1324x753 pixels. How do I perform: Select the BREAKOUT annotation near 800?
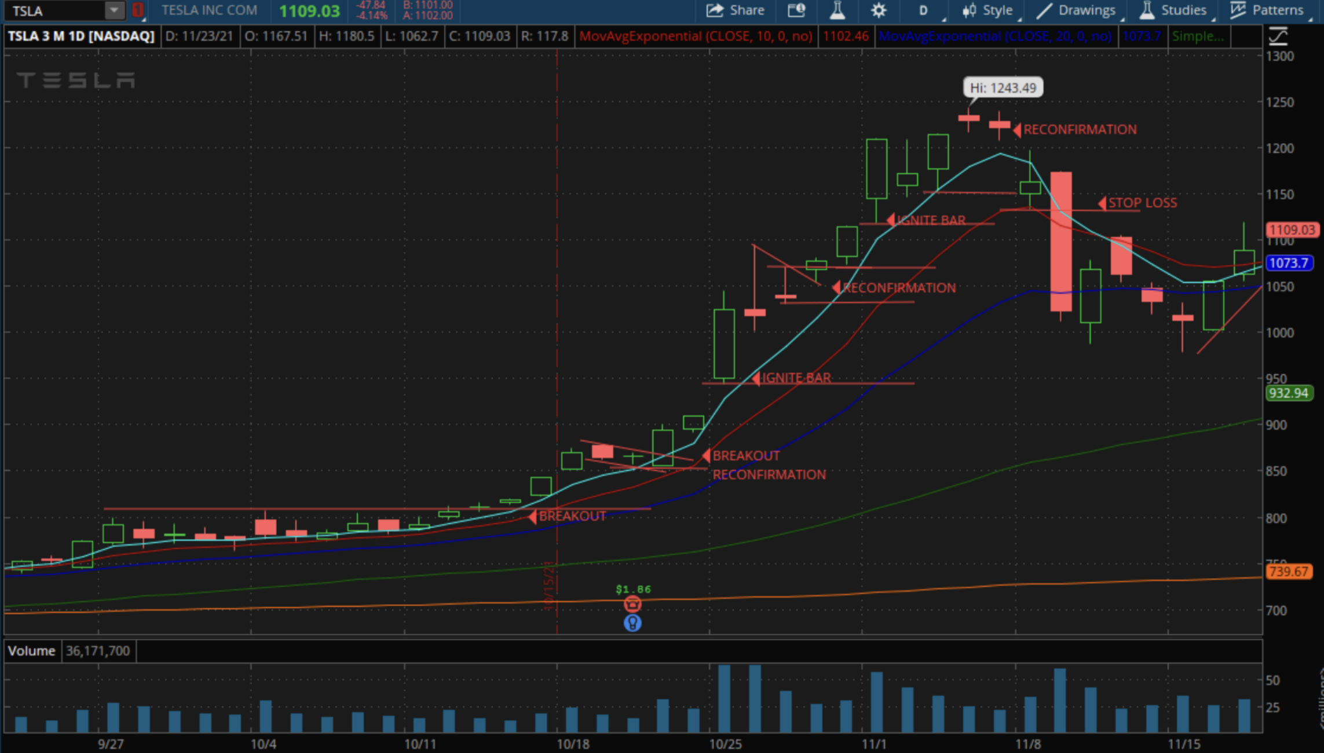point(572,516)
